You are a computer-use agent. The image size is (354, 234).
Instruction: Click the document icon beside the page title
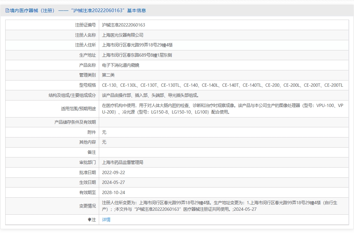[7, 10]
